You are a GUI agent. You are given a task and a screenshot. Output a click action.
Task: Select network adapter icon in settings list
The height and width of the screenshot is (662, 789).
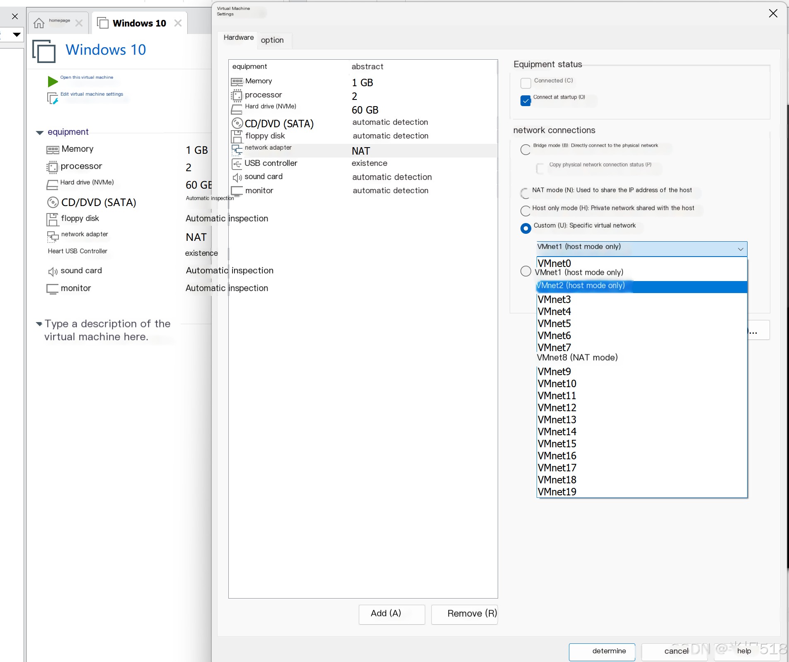click(x=237, y=150)
